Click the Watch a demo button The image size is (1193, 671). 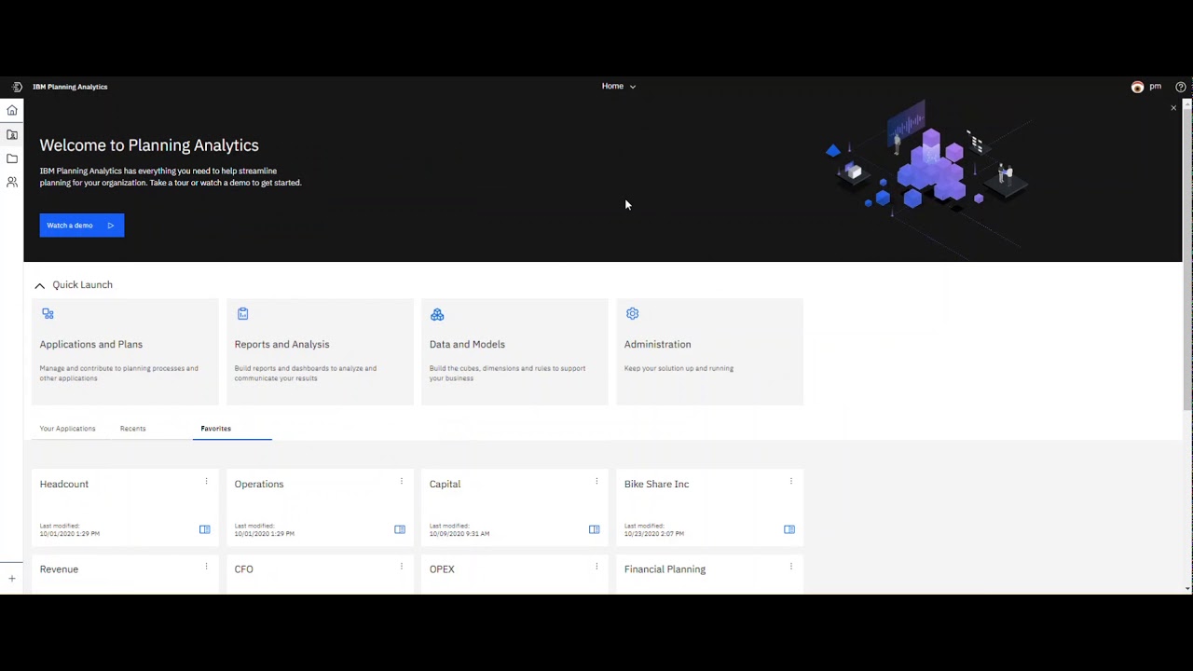82,226
